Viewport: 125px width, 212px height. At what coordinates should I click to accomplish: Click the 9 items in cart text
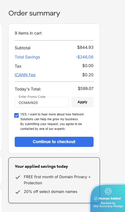pyautogui.click(x=28, y=33)
